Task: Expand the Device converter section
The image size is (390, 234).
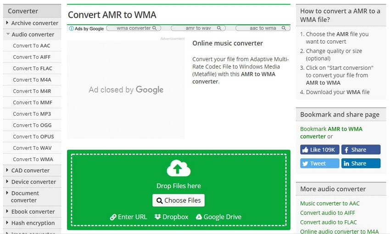Action: [x=32, y=182]
